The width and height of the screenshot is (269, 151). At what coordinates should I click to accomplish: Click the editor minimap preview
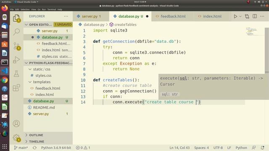[x=252, y=32]
